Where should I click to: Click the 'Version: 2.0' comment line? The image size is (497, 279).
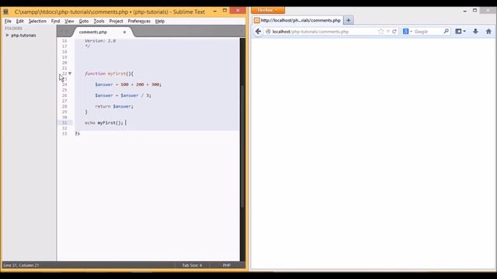pos(100,41)
